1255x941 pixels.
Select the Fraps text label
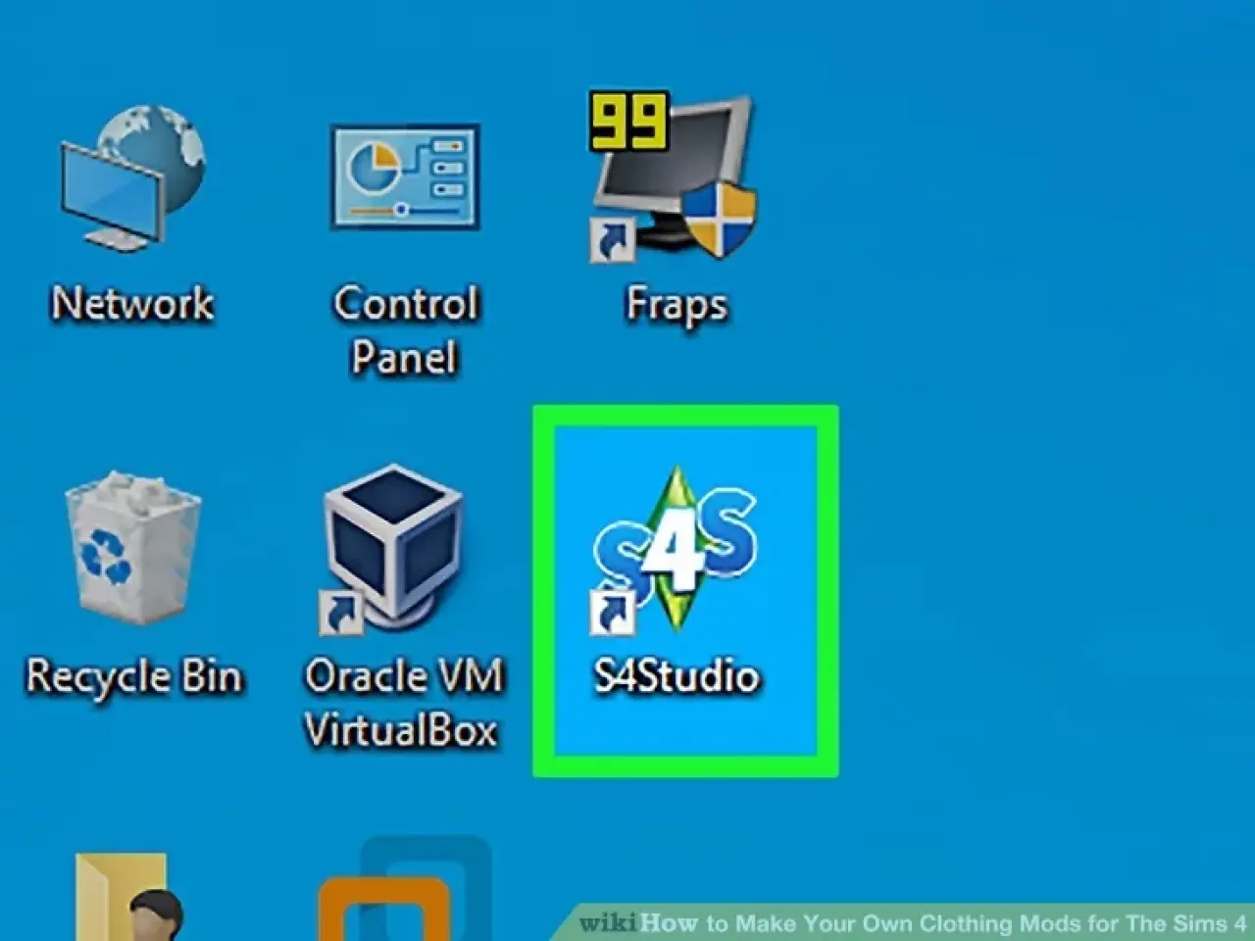click(x=677, y=304)
